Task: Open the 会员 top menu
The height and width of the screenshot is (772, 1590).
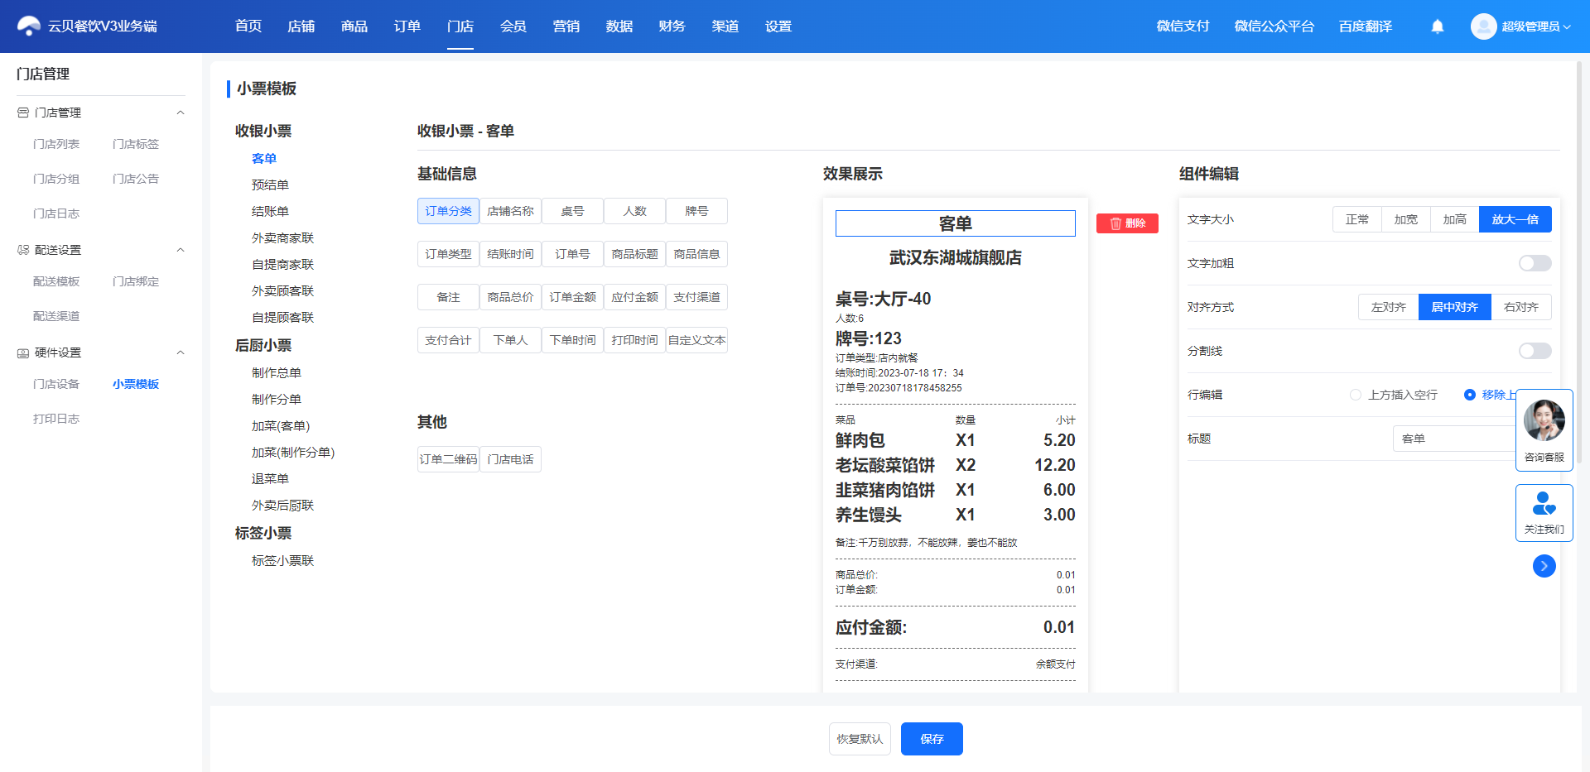Action: coord(513,26)
